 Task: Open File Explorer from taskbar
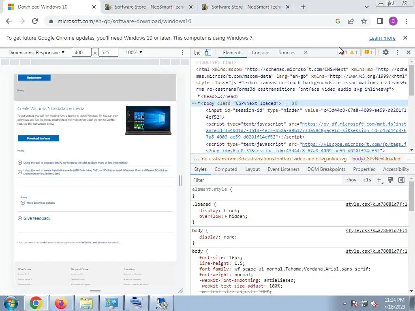click(86, 303)
